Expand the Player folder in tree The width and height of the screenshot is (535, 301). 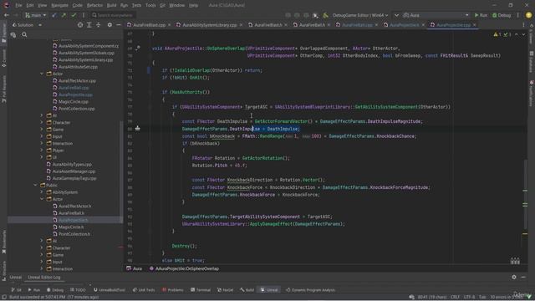tap(42, 150)
